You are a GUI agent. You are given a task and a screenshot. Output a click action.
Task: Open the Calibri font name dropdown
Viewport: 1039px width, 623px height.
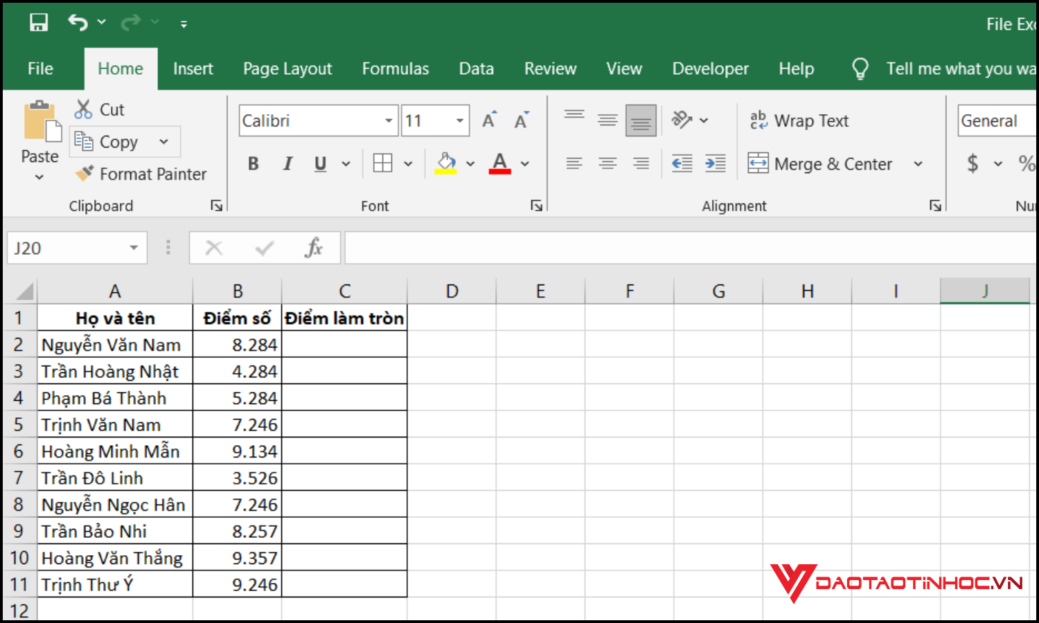[x=389, y=121]
